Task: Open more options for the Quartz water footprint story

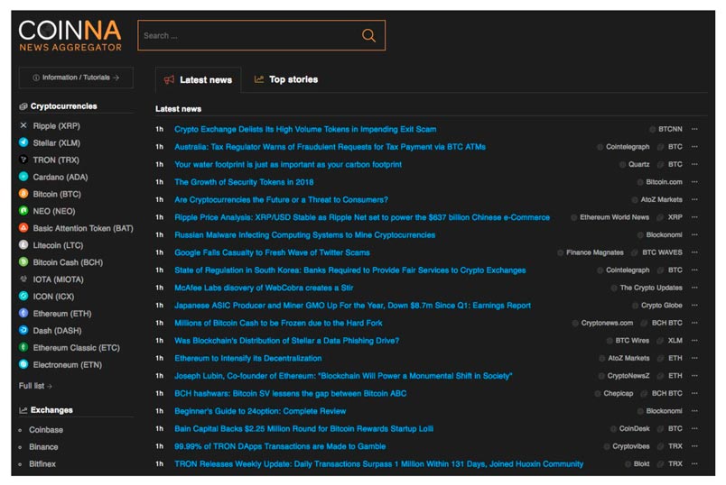Action: point(694,164)
